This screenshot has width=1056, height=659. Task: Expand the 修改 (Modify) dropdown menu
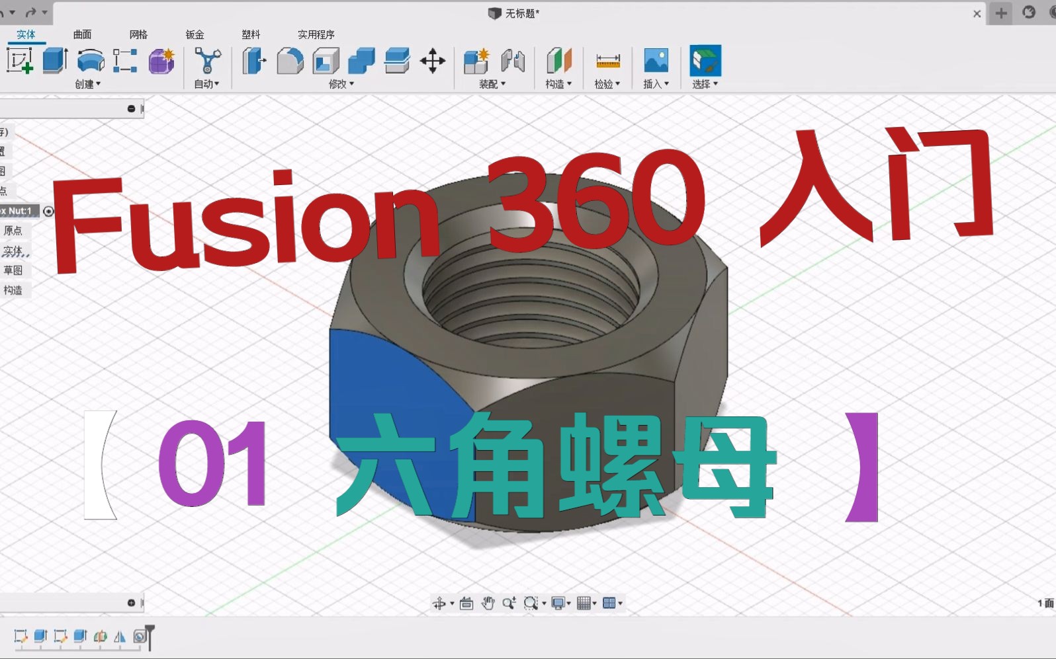[x=341, y=84]
